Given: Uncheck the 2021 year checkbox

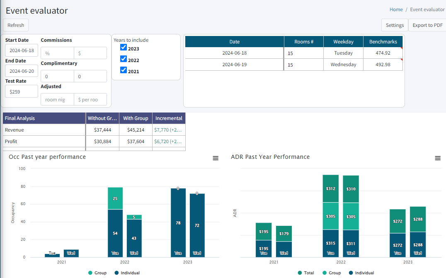Looking at the screenshot, I should 123,70.
